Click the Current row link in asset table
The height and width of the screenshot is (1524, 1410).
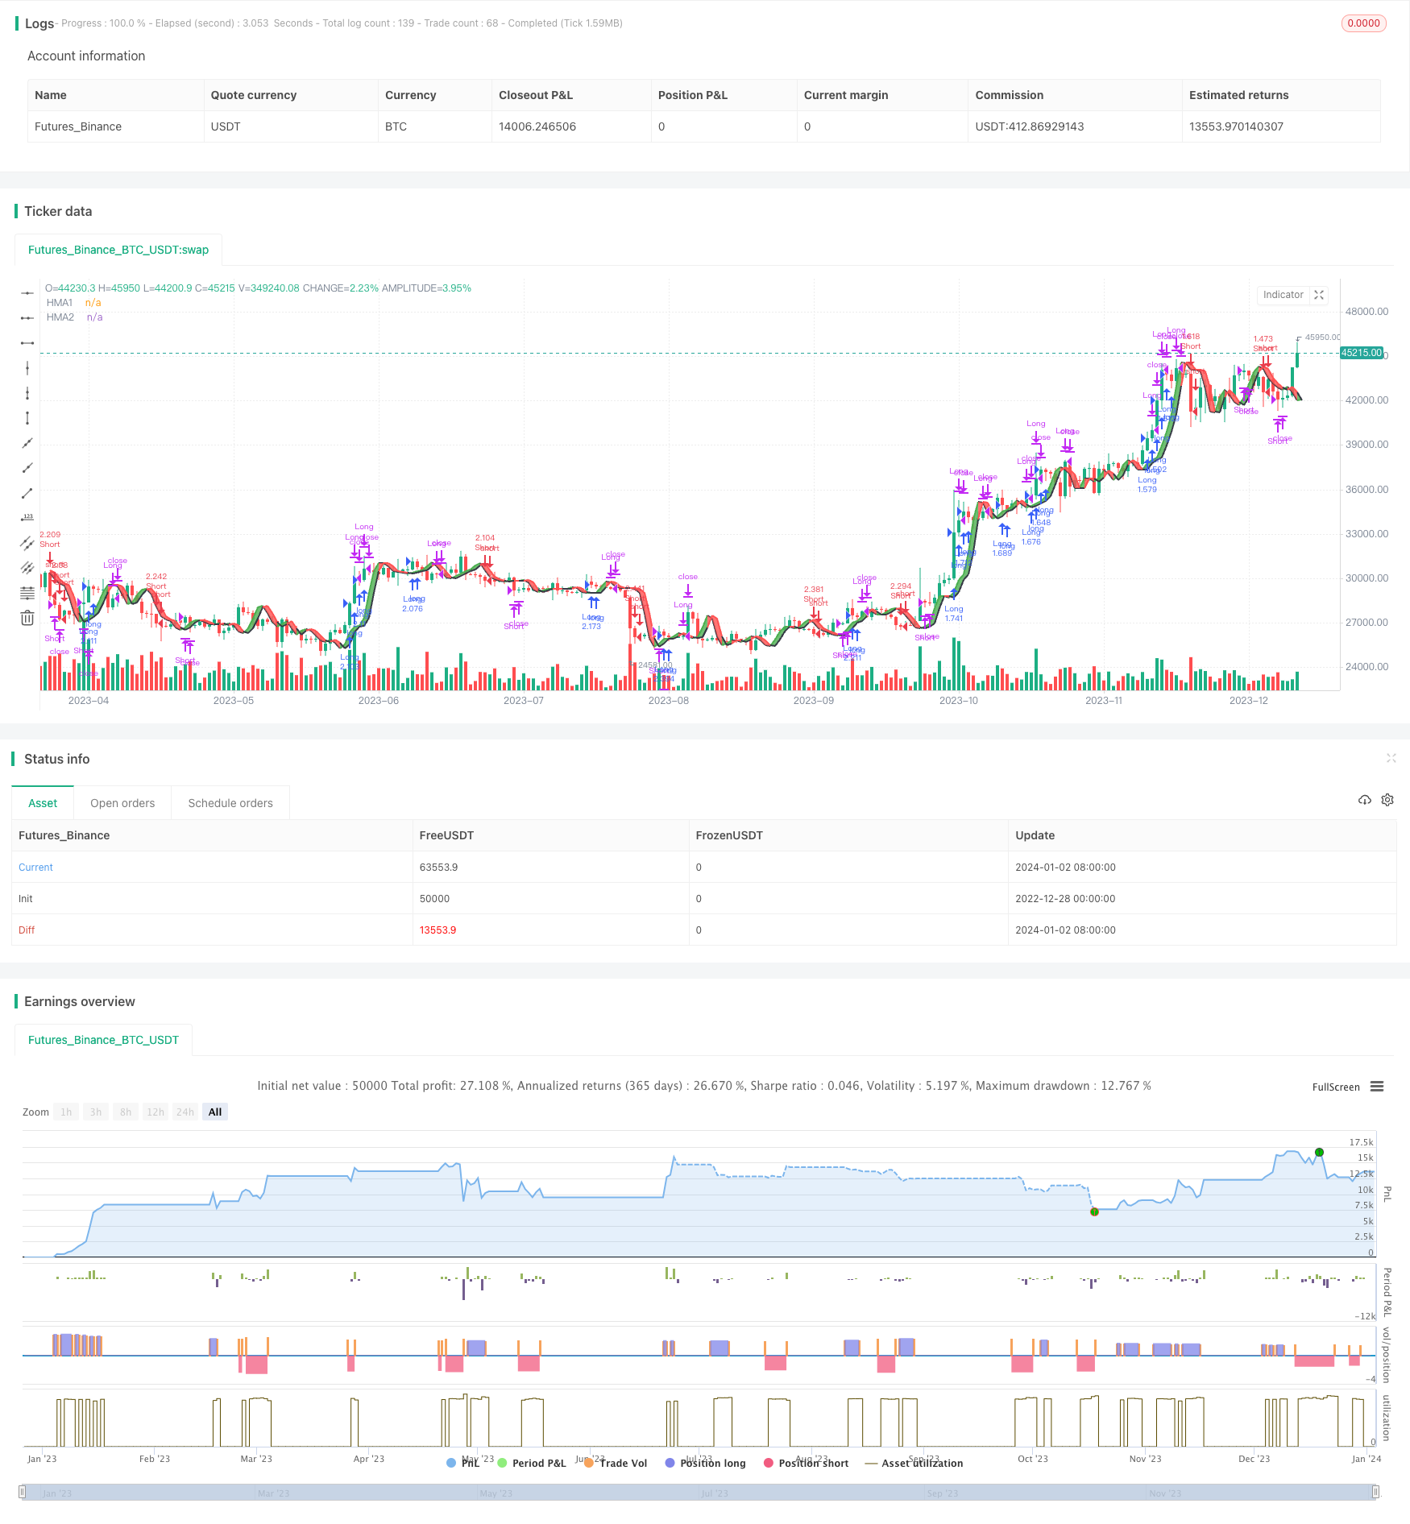pos(35,867)
